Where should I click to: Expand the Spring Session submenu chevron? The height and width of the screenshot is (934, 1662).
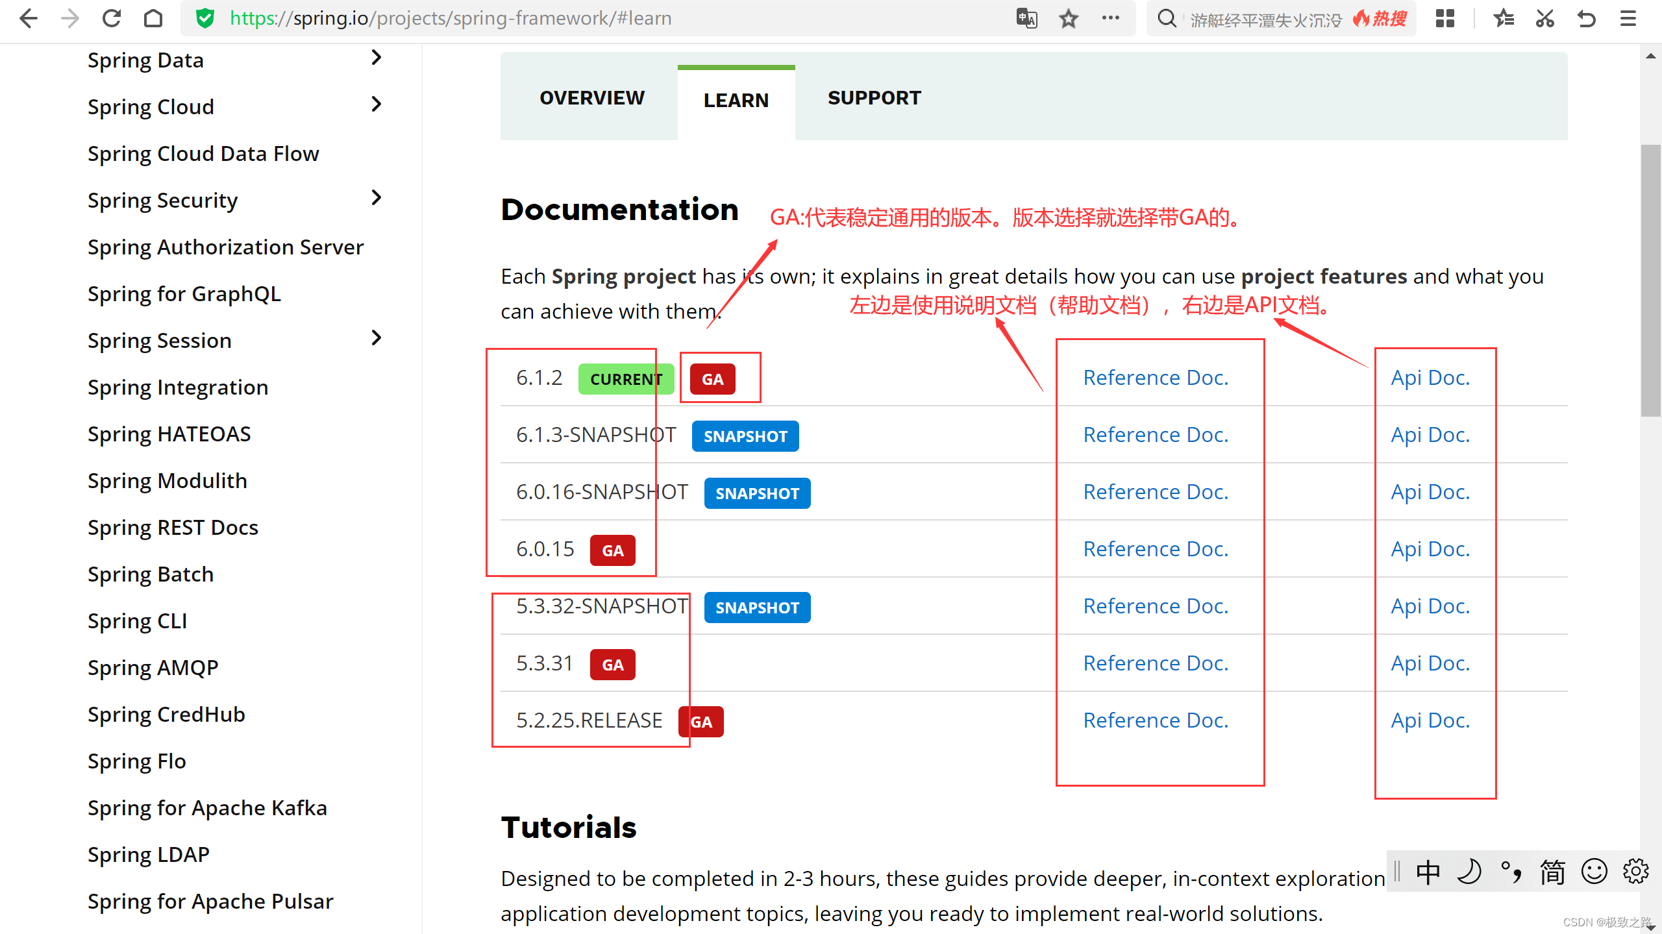pyautogui.click(x=376, y=338)
